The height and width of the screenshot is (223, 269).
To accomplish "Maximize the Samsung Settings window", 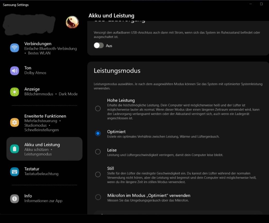I will click(x=261, y=4).
